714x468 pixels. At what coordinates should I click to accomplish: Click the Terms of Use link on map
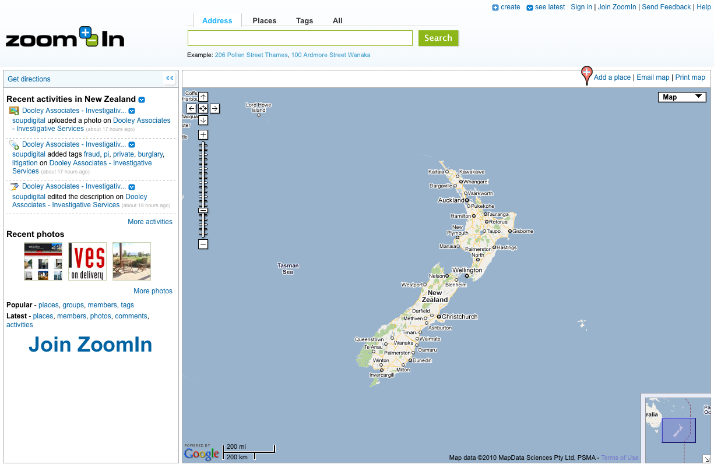pos(620,458)
